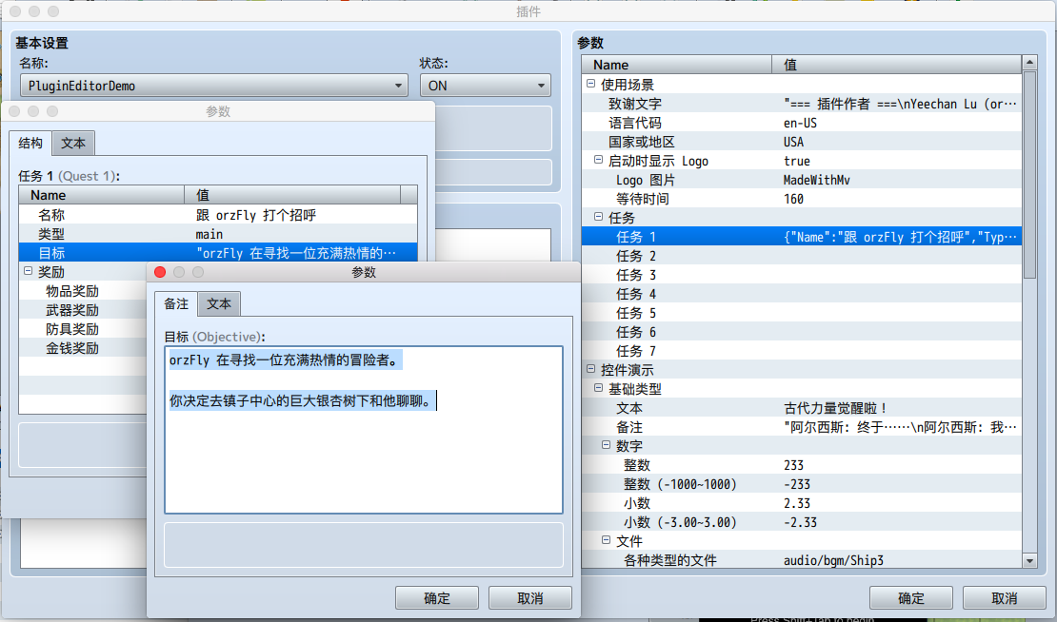
Task: Click value en-US
Action: pos(800,123)
